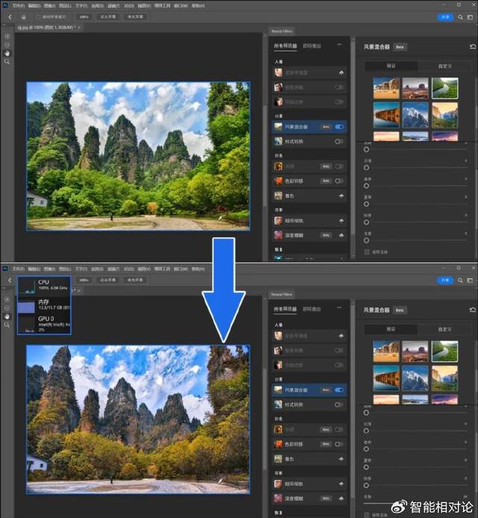Viewport: 478px width, 518px height.
Task: Select the Hand tool in the upper window
Action: tap(7, 53)
